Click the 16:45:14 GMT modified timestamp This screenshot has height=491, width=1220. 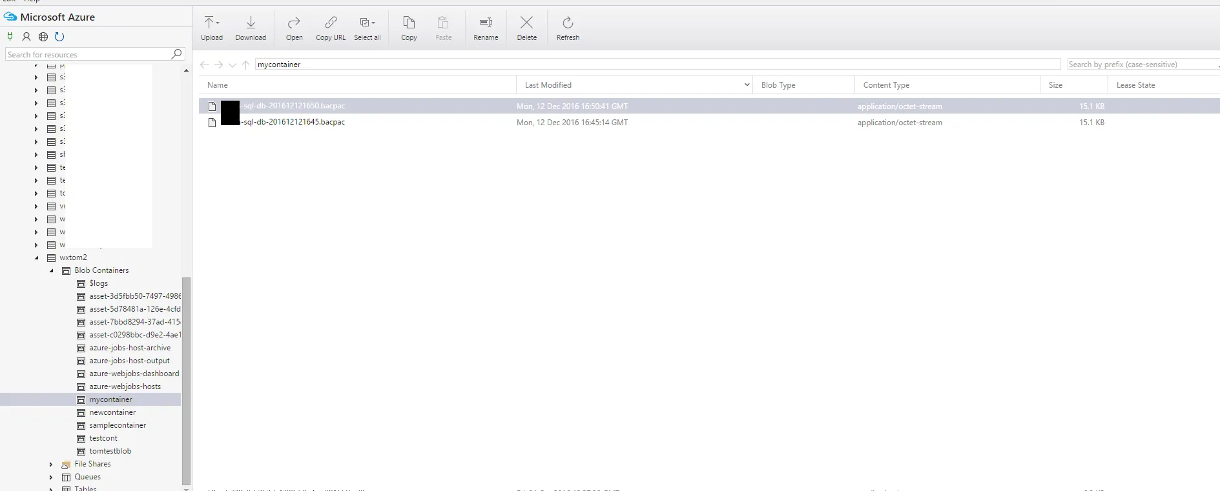[x=572, y=123]
